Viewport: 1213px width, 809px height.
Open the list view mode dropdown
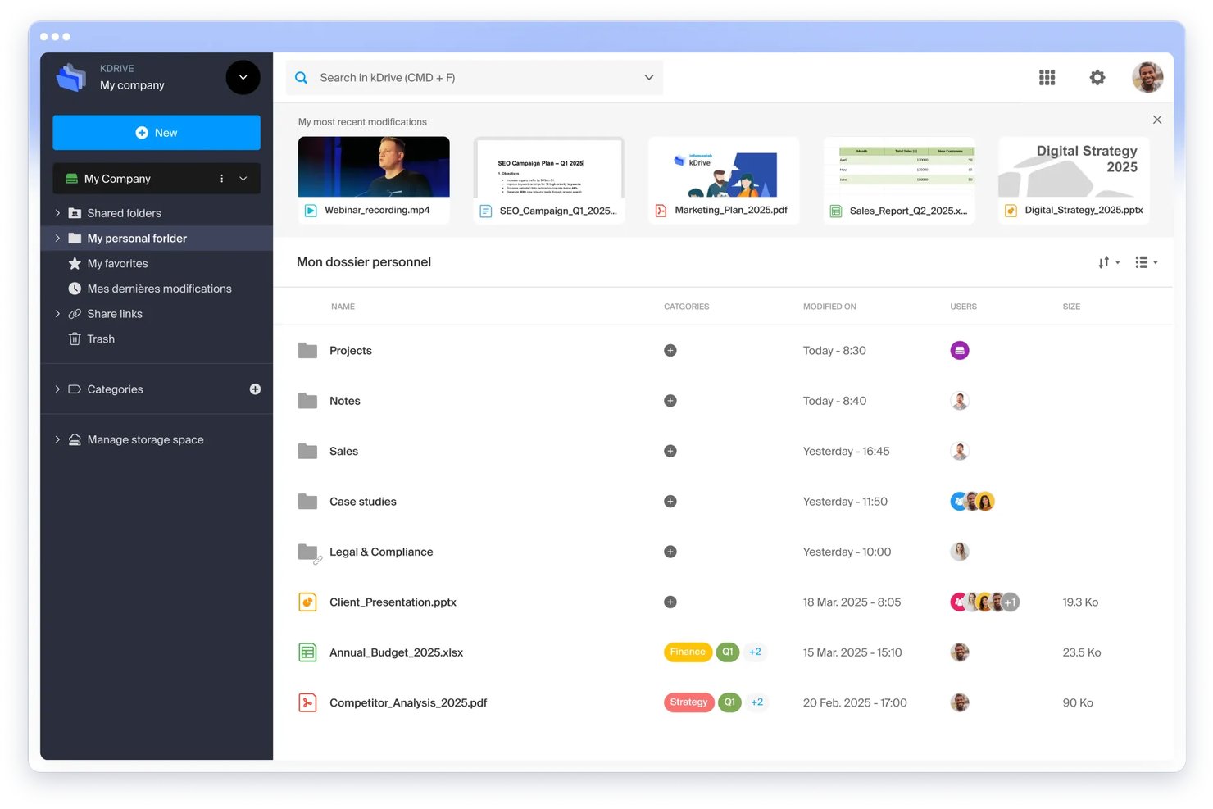click(1146, 262)
